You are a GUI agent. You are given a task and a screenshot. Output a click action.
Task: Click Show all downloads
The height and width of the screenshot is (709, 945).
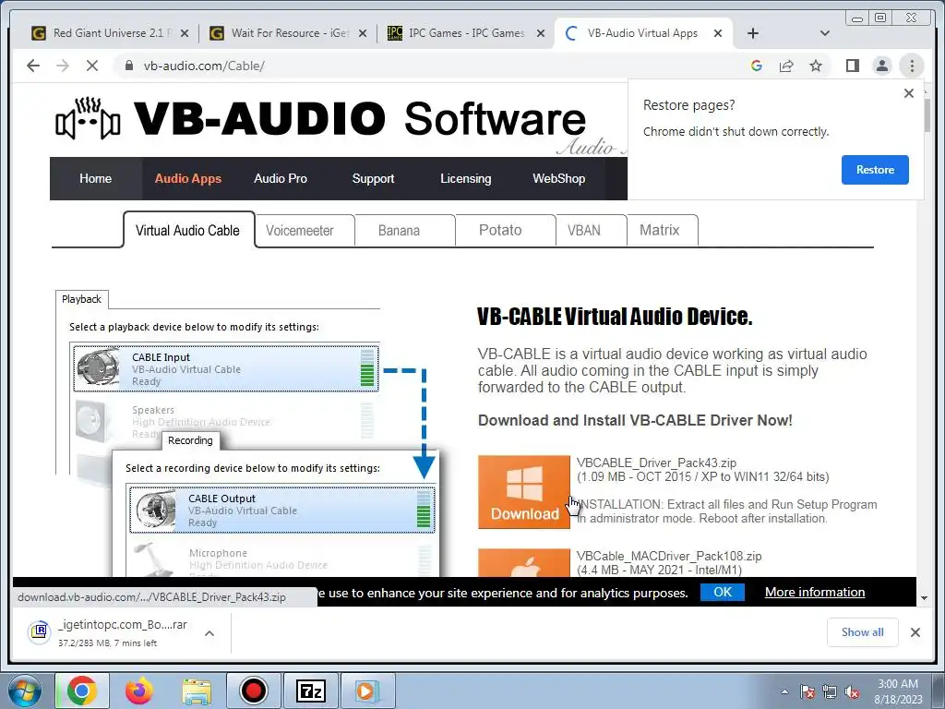click(863, 632)
